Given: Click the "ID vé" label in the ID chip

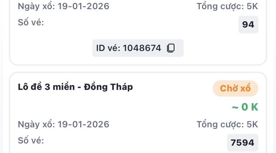Looking at the screenshot, I should (x=108, y=48).
